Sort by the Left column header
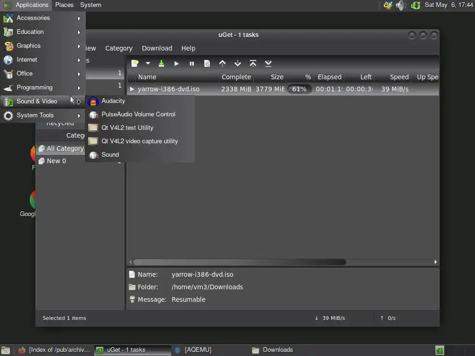 pos(359,77)
